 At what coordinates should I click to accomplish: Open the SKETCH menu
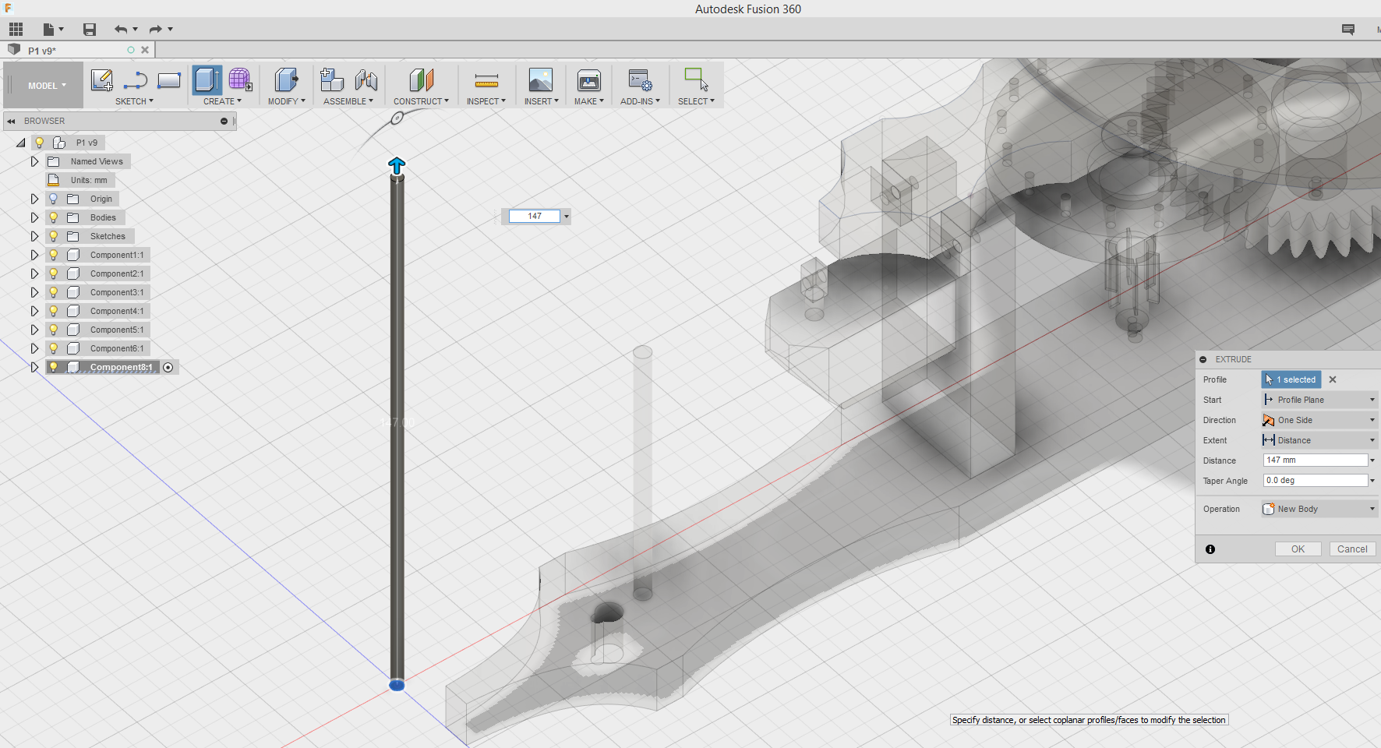click(134, 101)
